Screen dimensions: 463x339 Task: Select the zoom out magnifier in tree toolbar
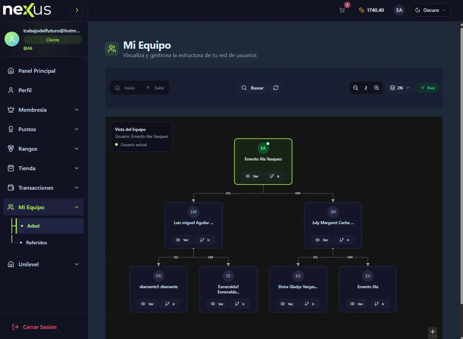pyautogui.click(x=355, y=88)
